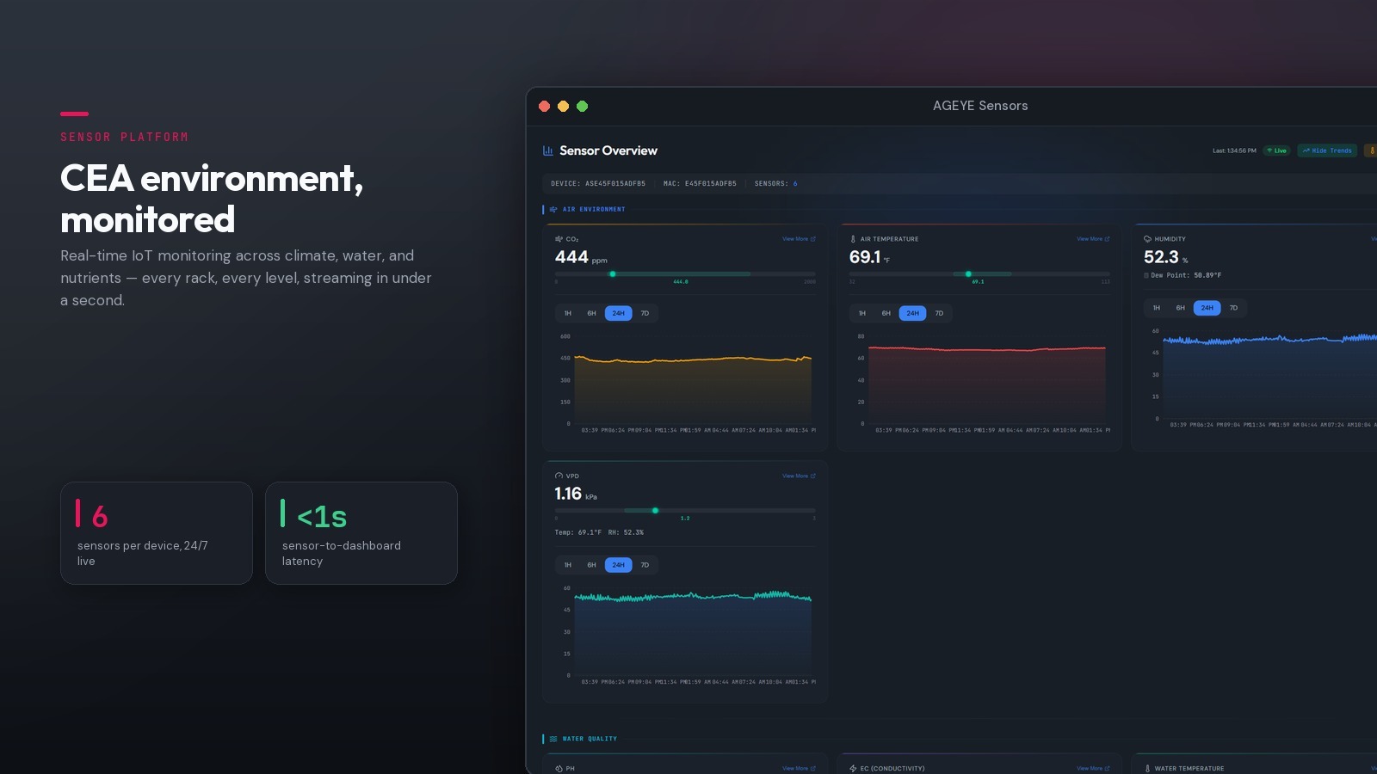Click the CO₂ card icon
1377x774 pixels.
pos(559,239)
